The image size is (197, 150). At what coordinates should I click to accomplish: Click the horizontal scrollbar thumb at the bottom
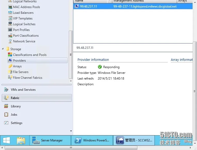[71, 148]
